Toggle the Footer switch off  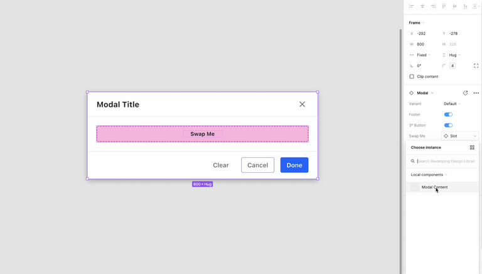pos(448,114)
